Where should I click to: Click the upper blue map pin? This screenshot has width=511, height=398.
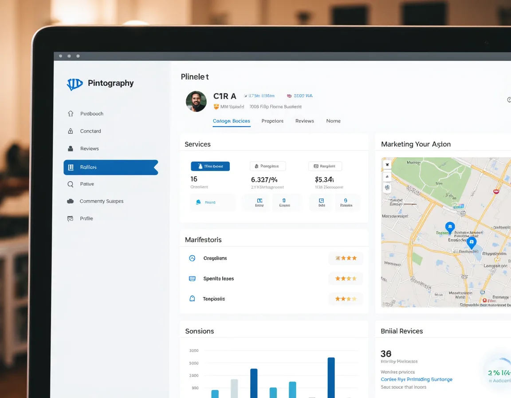pyautogui.click(x=450, y=227)
